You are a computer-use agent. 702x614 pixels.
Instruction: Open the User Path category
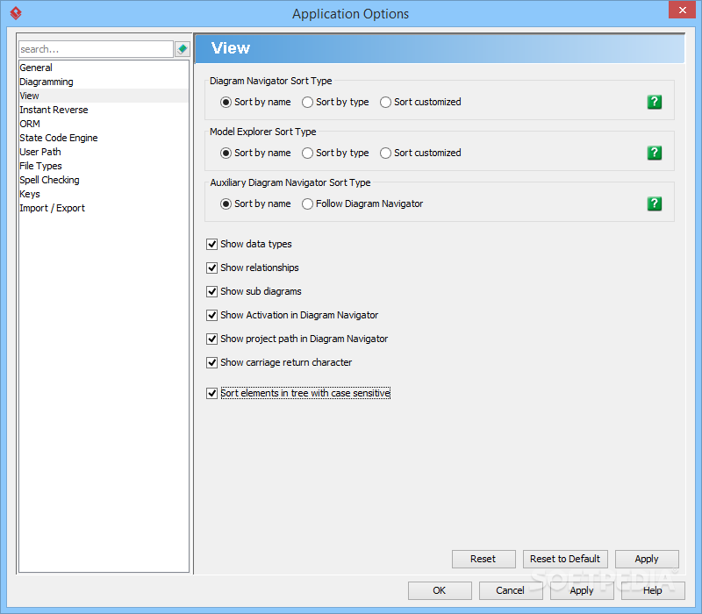104,152
